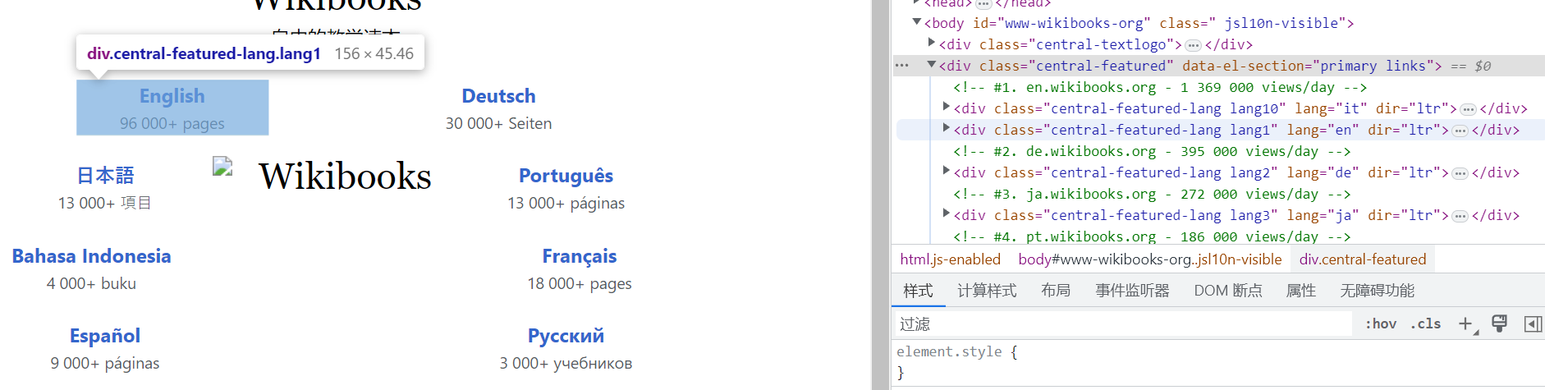Select div.central-featured breadcrumb
The width and height of the screenshot is (1545, 390).
(1363, 259)
